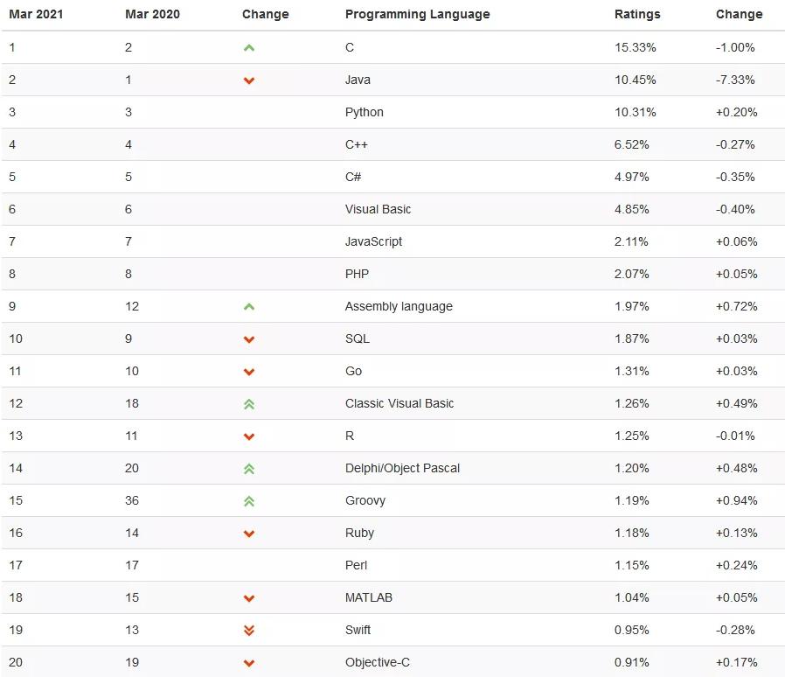Click the down arrow beside Objective-C
Screen dimensions: 785x677
click(x=249, y=663)
